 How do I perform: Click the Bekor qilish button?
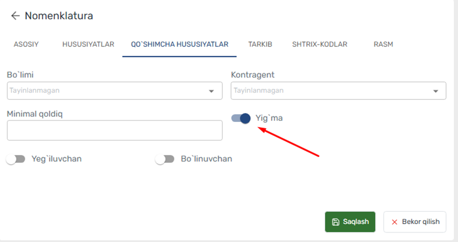pos(415,222)
